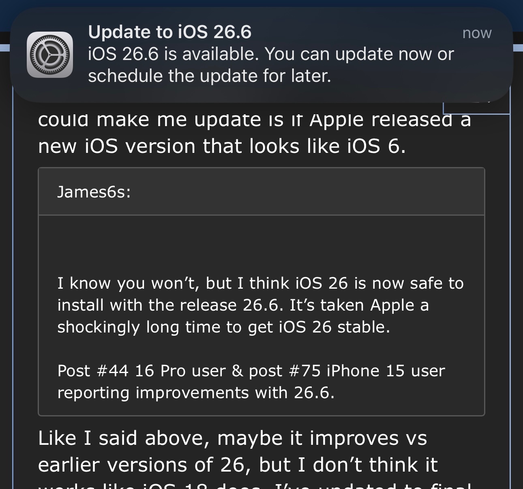Viewport: 523px width, 489px height.
Task: Tap "install with the release 26.6" quote line
Action: (x=243, y=305)
